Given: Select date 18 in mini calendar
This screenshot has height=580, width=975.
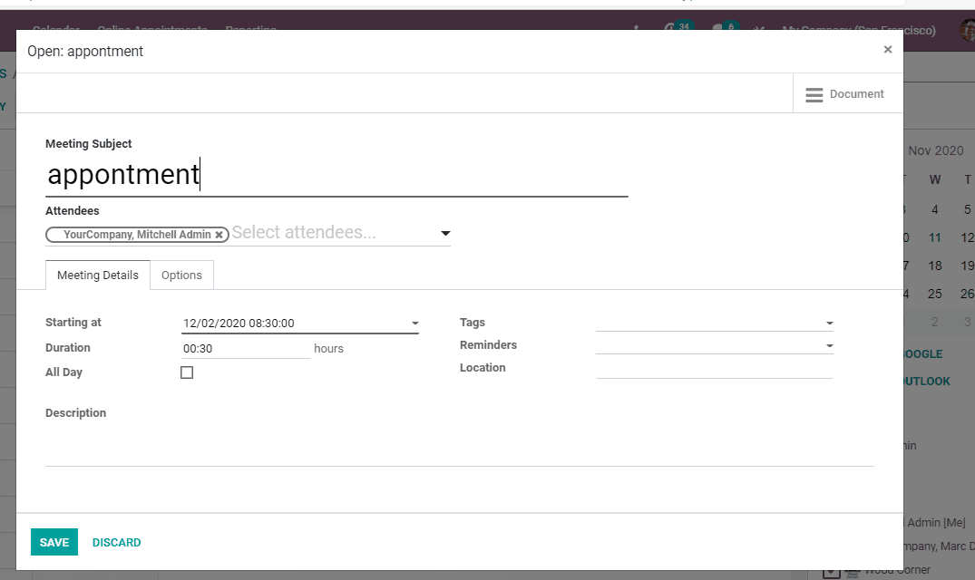Looking at the screenshot, I should point(934,266).
